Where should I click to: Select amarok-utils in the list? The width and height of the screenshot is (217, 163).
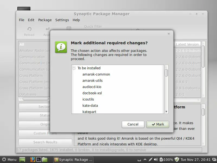[92, 80]
